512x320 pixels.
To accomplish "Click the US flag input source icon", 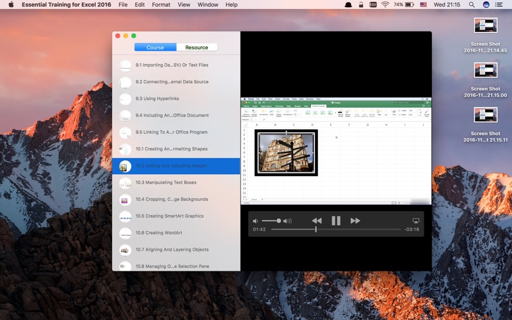I will coord(424,4).
